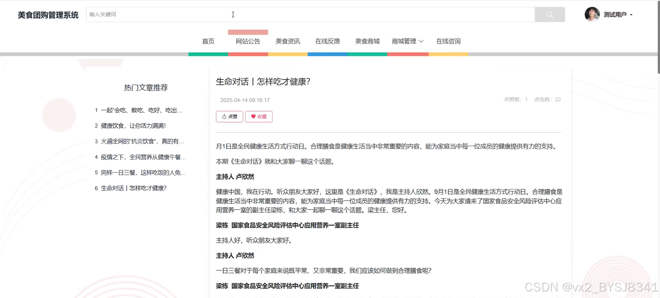Open the 美食团购管理系统 site title
The height and width of the screenshot is (298, 660).
pyautogui.click(x=48, y=15)
